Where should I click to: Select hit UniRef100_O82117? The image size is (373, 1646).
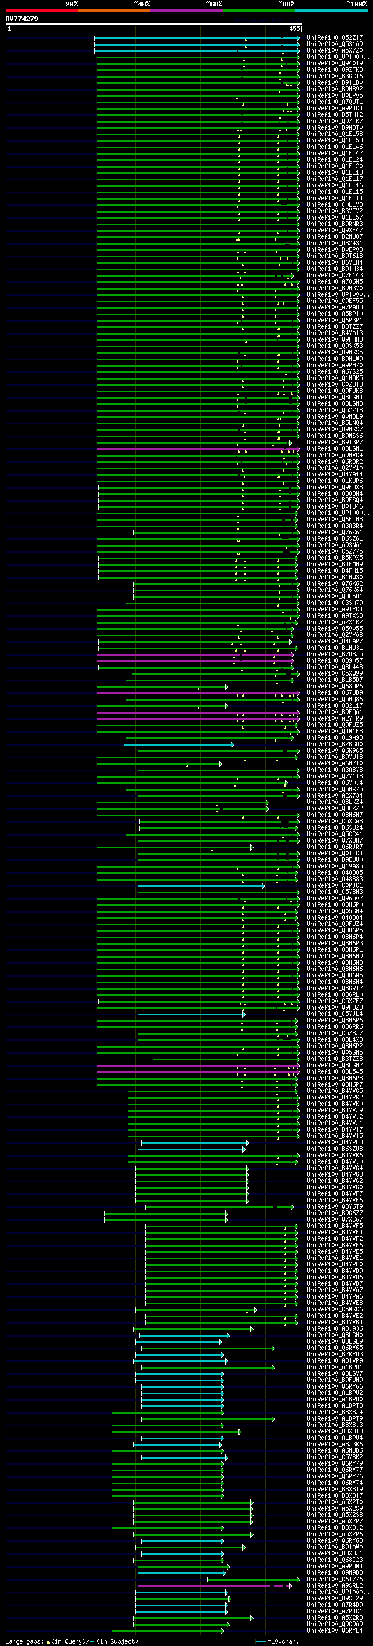point(335,705)
